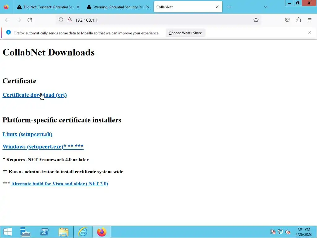The width and height of the screenshot is (317, 238).
Task: Close the Did Not Connect tab
Action: (x=78, y=7)
